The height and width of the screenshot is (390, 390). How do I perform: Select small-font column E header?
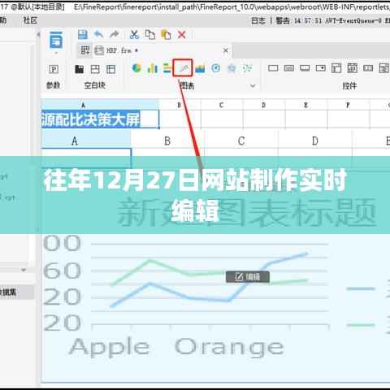305,105
